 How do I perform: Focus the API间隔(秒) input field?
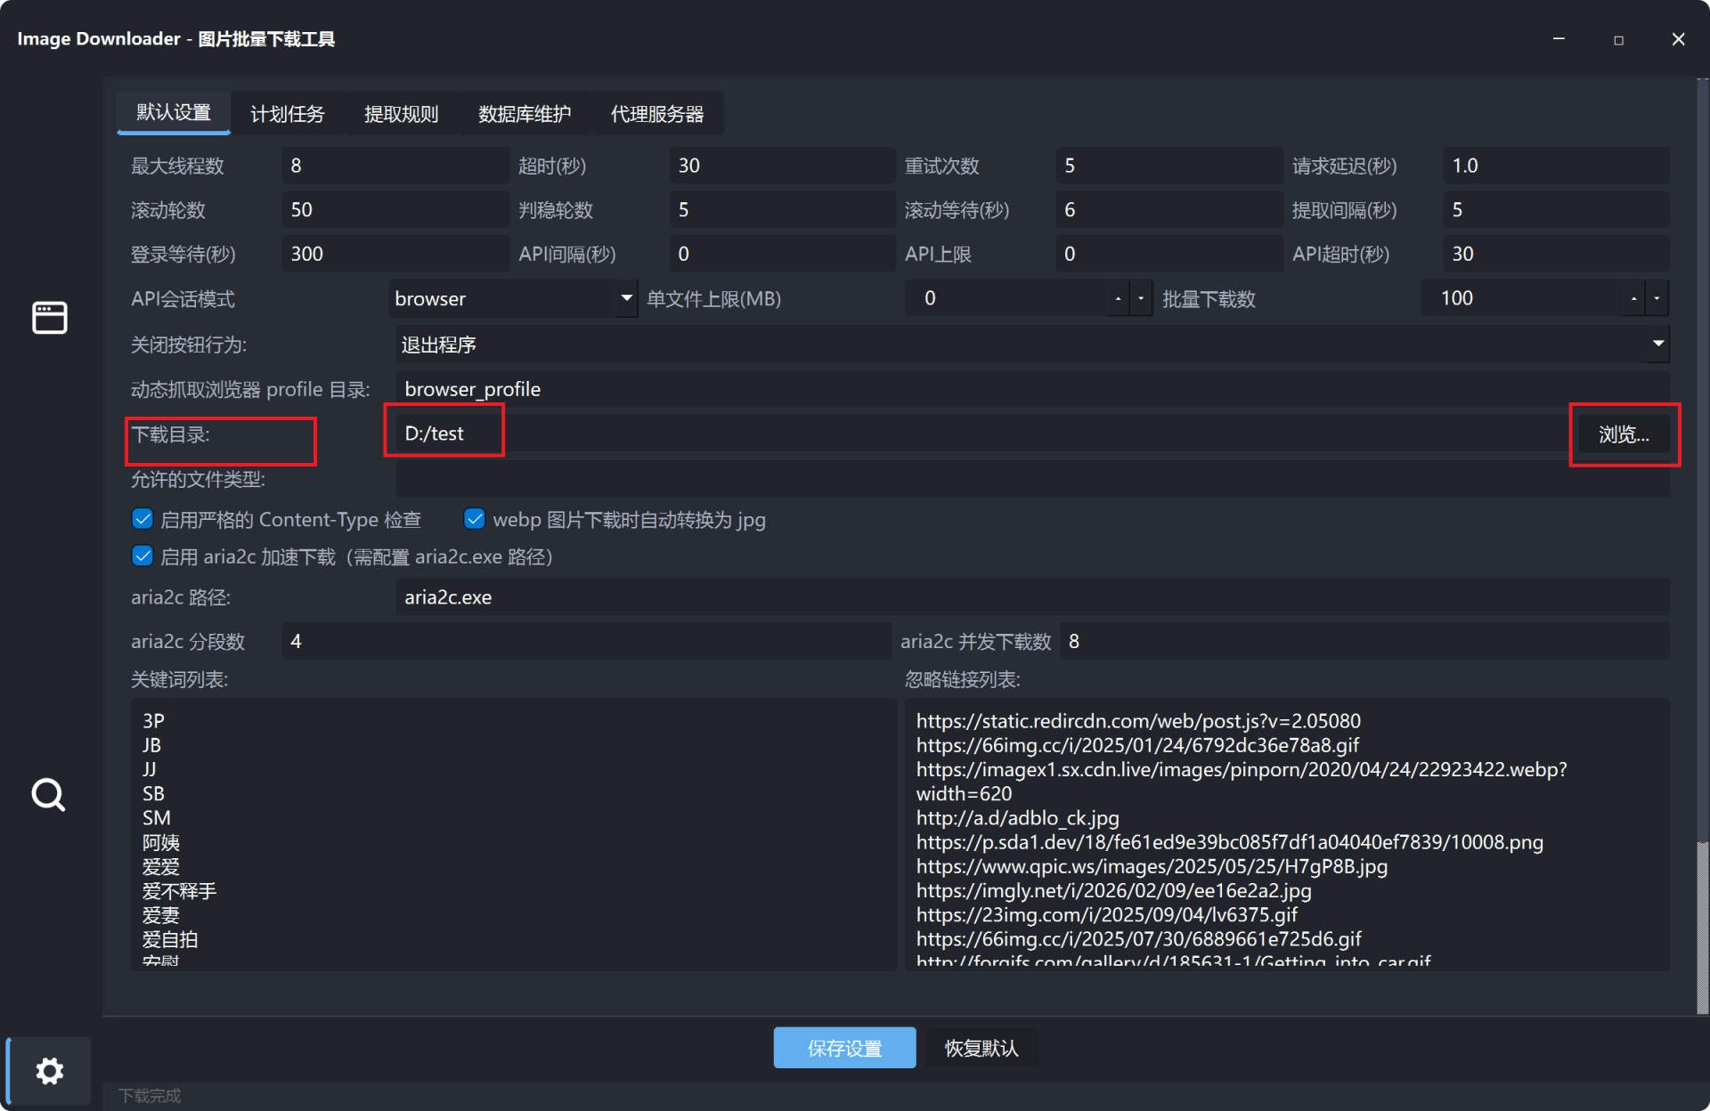pyautogui.click(x=782, y=254)
